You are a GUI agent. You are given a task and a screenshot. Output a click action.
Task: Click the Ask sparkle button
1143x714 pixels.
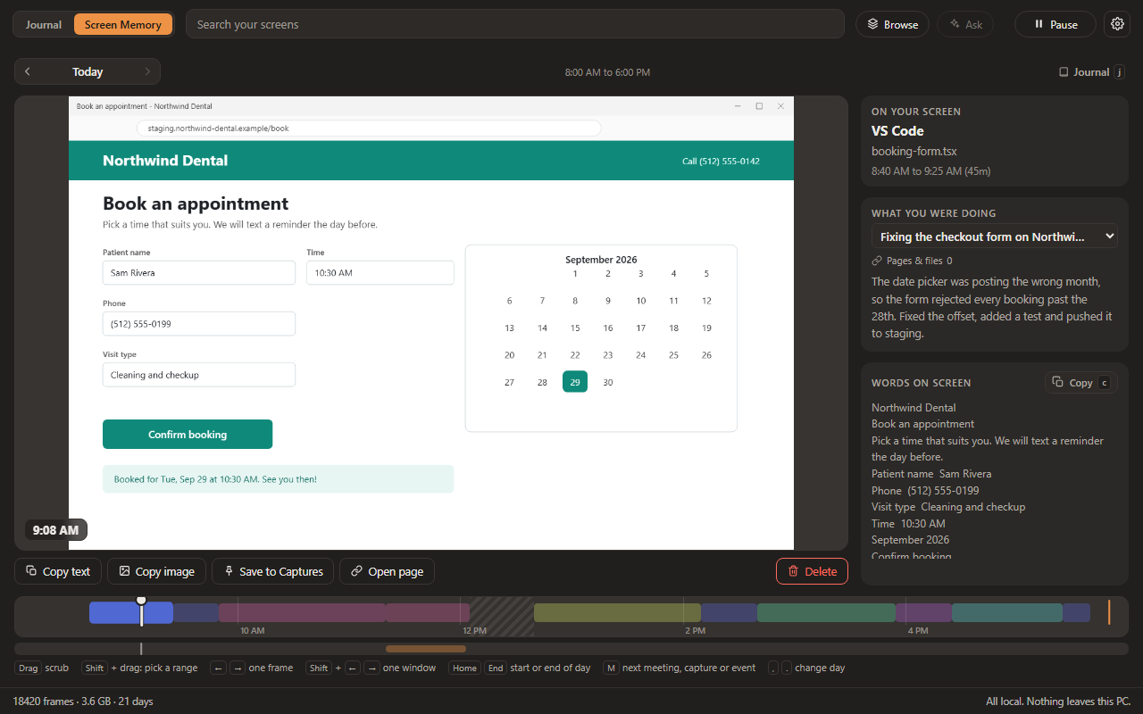click(965, 24)
